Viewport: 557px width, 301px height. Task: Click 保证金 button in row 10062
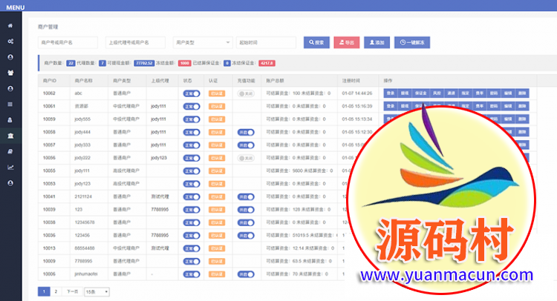pyautogui.click(x=420, y=93)
